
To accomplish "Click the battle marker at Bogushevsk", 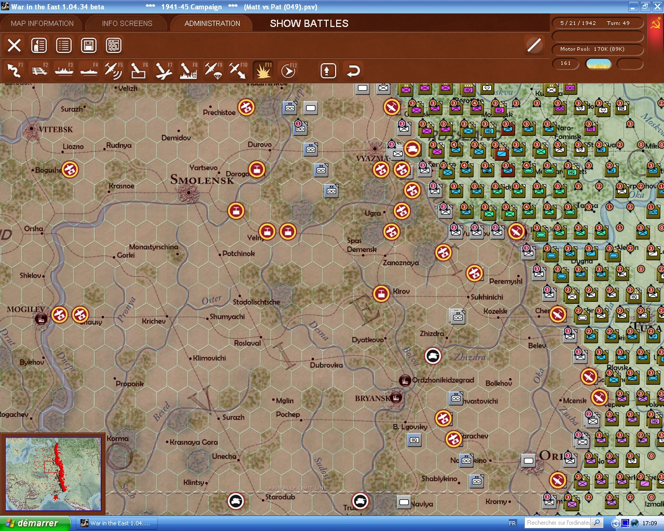I will pos(70,170).
